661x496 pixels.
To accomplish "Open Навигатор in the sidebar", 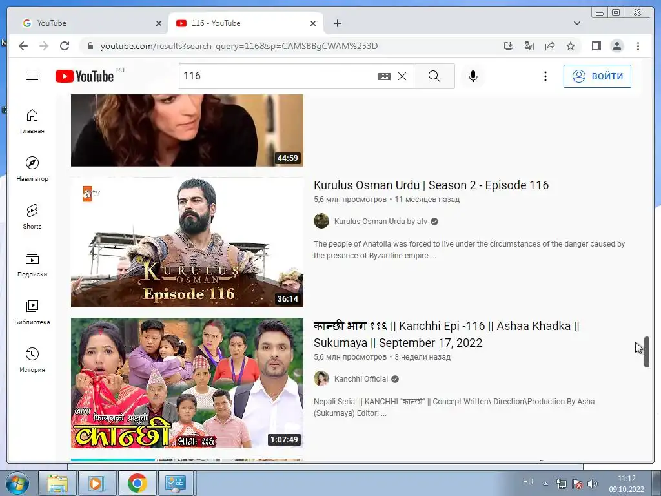I will (x=32, y=169).
